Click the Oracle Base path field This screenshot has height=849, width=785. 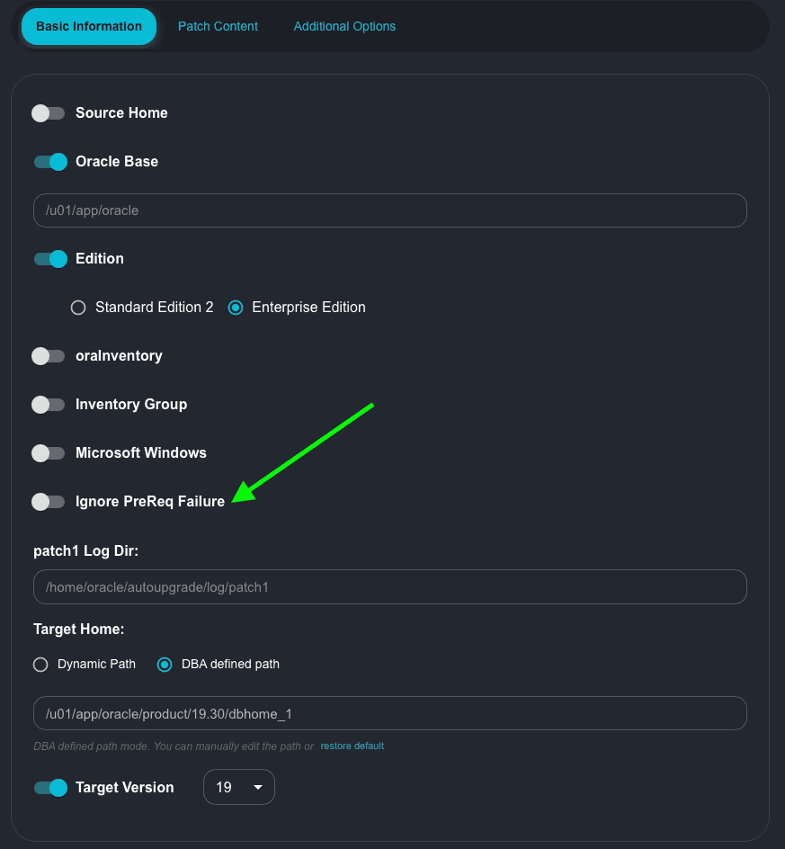click(x=390, y=210)
